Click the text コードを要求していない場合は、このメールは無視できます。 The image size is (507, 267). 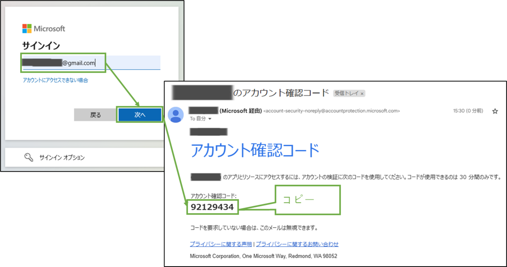(254, 228)
